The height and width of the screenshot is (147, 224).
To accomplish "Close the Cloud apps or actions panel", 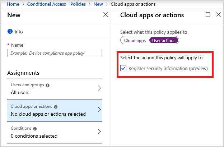I will click(219, 15).
